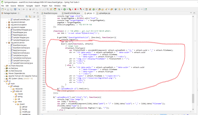
Task: Select ReplyServiceImpl.java in the tree
Action: (21, 53)
